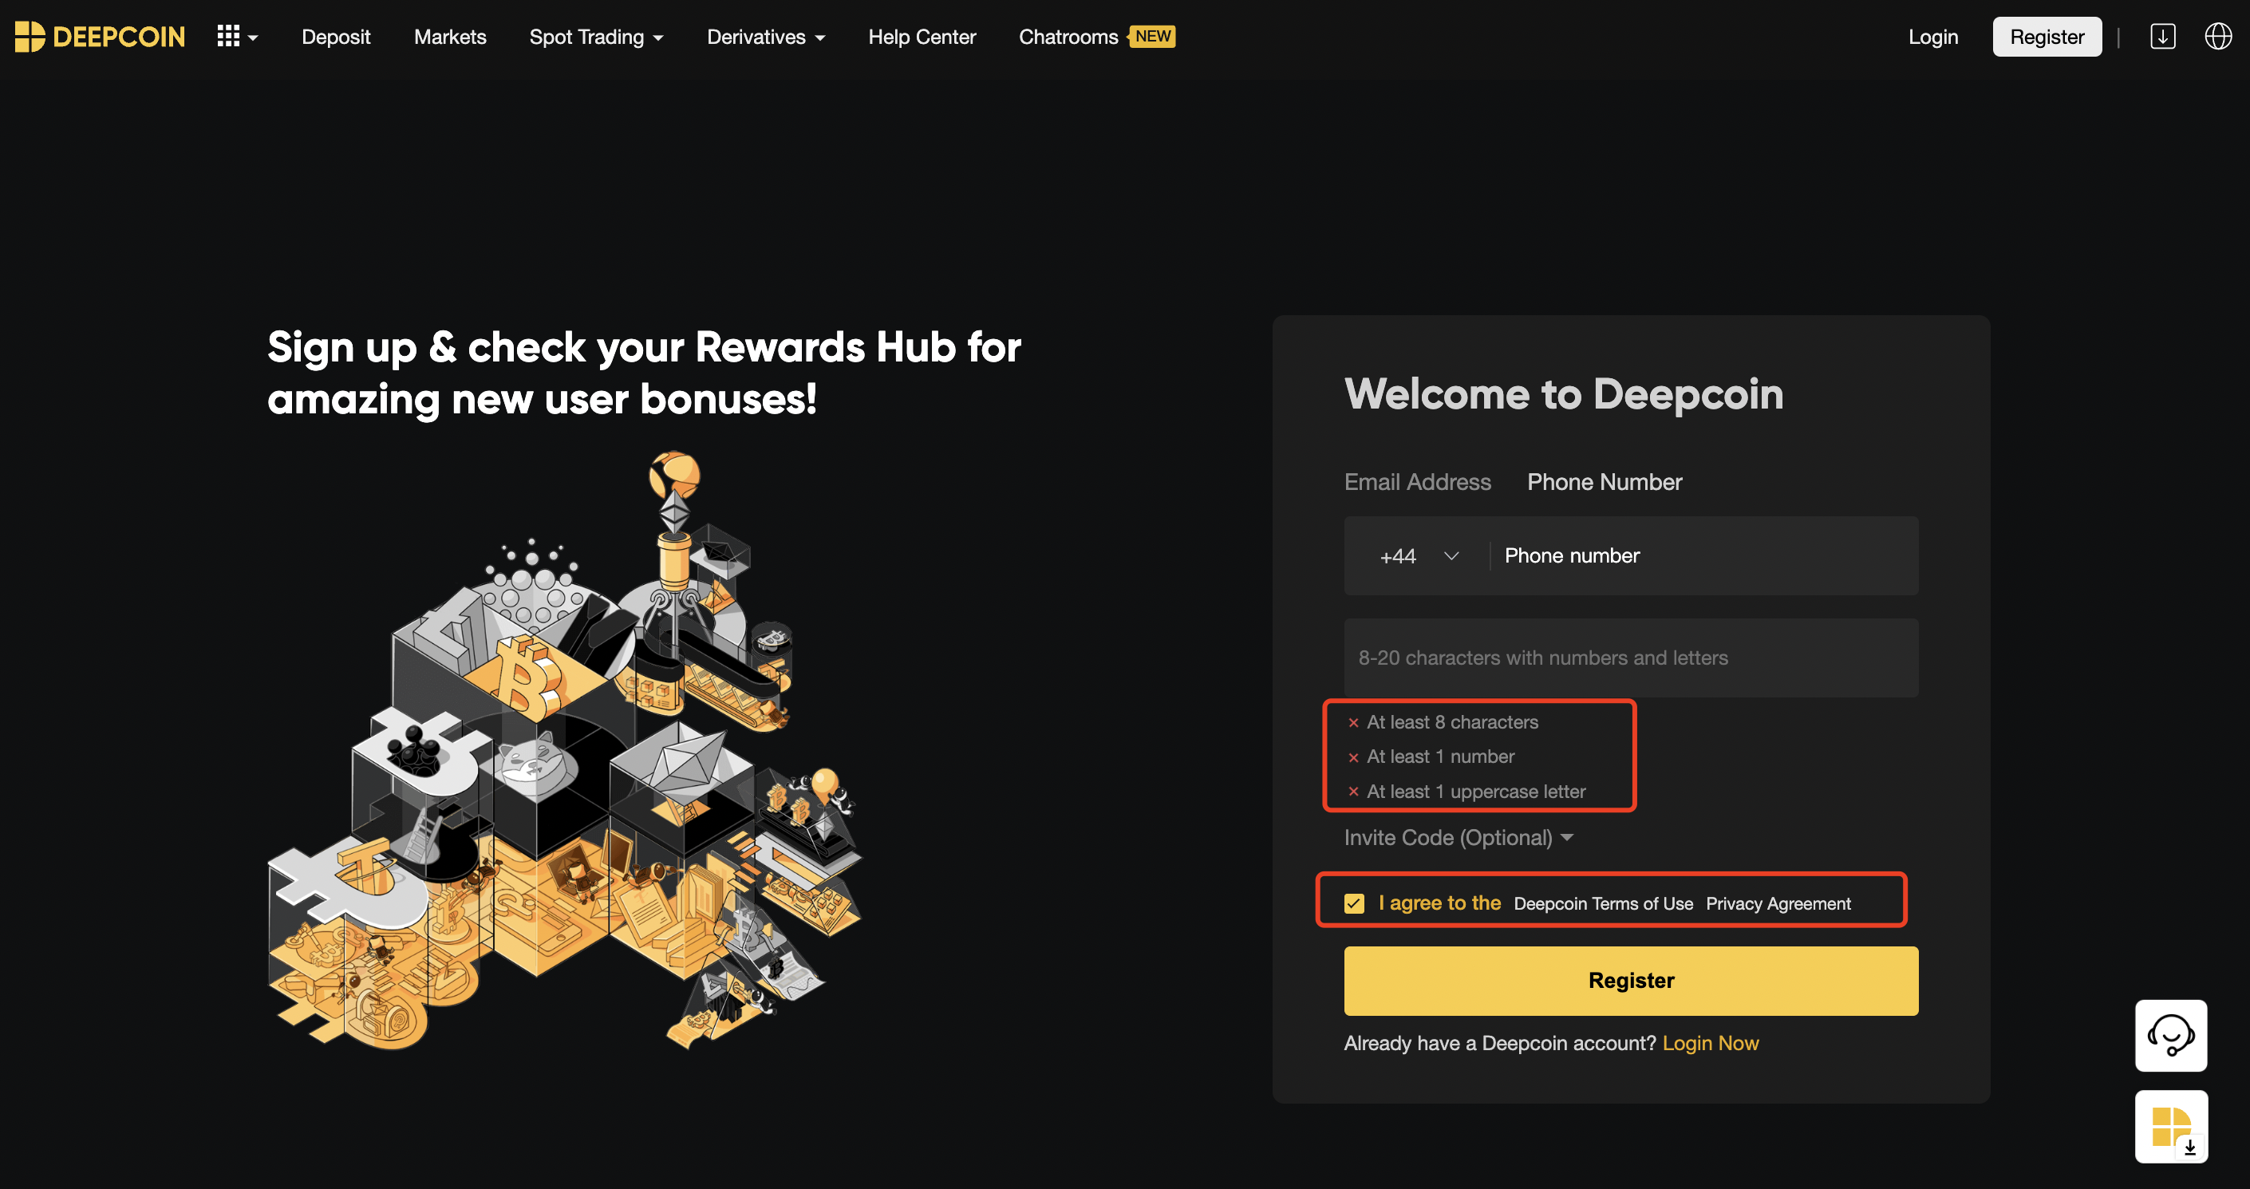The width and height of the screenshot is (2250, 1189).
Task: Open the Login Now link
Action: click(x=1710, y=1044)
